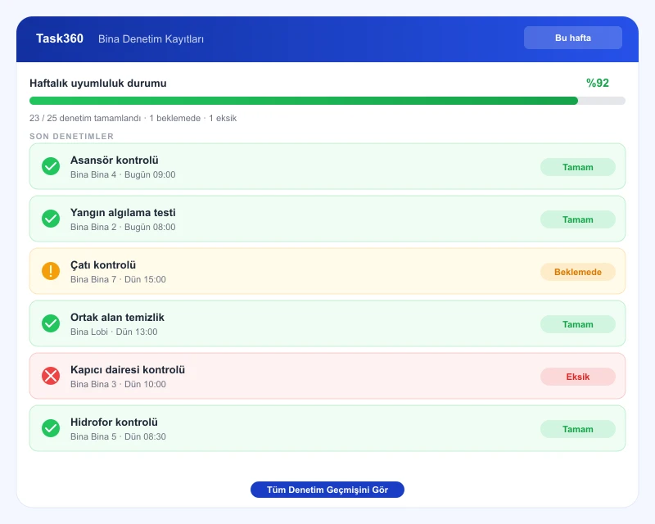The width and height of the screenshot is (655, 524).
Task: Open the Yangın algılama testi audit title
Action: click(123, 212)
